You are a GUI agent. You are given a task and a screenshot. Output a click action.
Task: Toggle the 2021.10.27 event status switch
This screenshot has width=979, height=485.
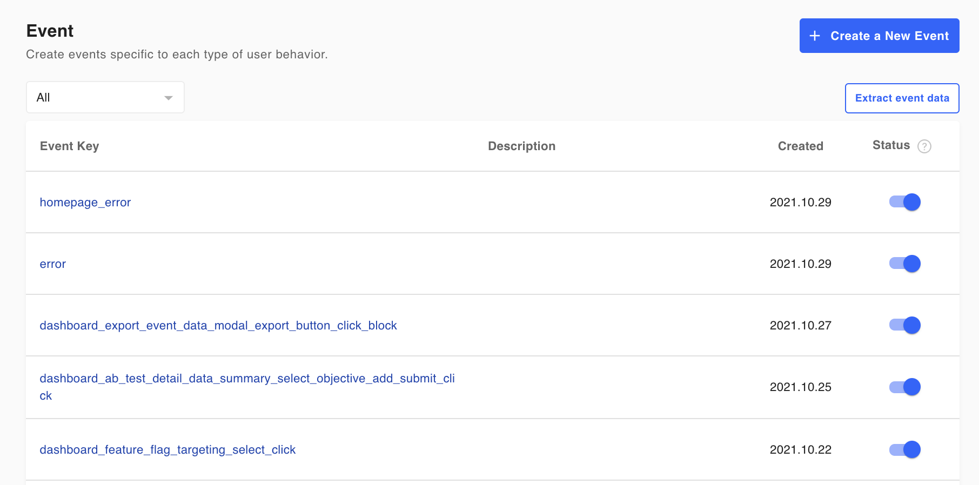[905, 325]
